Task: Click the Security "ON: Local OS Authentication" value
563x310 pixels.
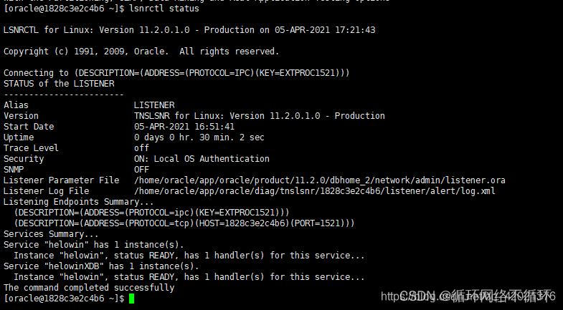Action: click(202, 159)
